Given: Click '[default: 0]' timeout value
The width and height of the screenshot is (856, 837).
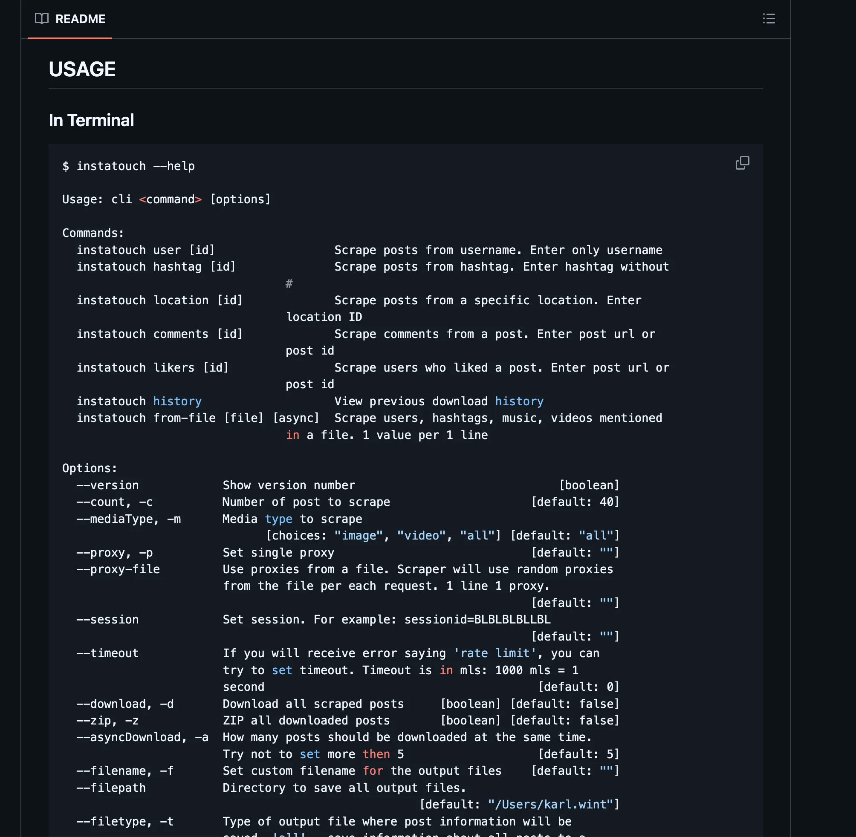Looking at the screenshot, I should (579, 687).
